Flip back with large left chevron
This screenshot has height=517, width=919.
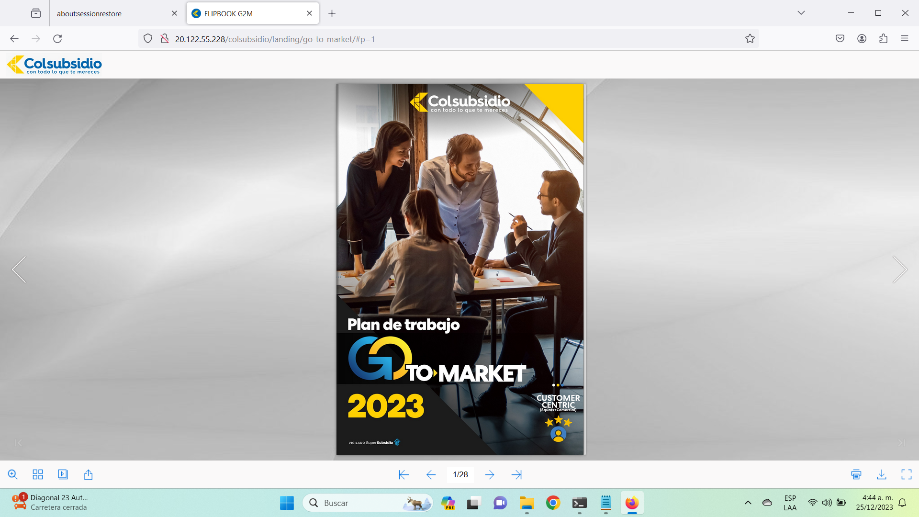click(x=19, y=270)
